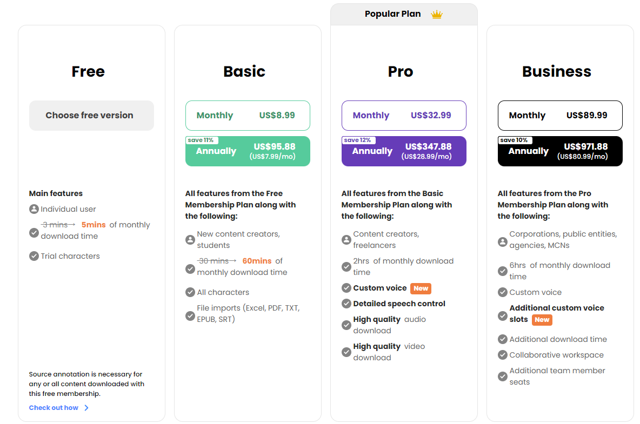Click the checkmark icon beside Detailed speech control
The height and width of the screenshot is (424, 640).
click(x=346, y=304)
